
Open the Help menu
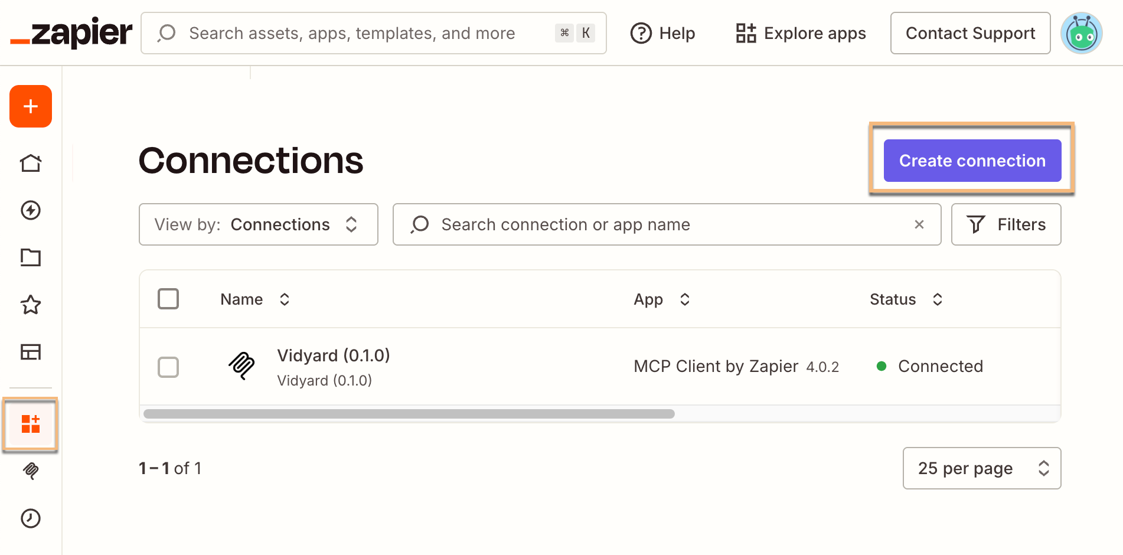pos(662,33)
